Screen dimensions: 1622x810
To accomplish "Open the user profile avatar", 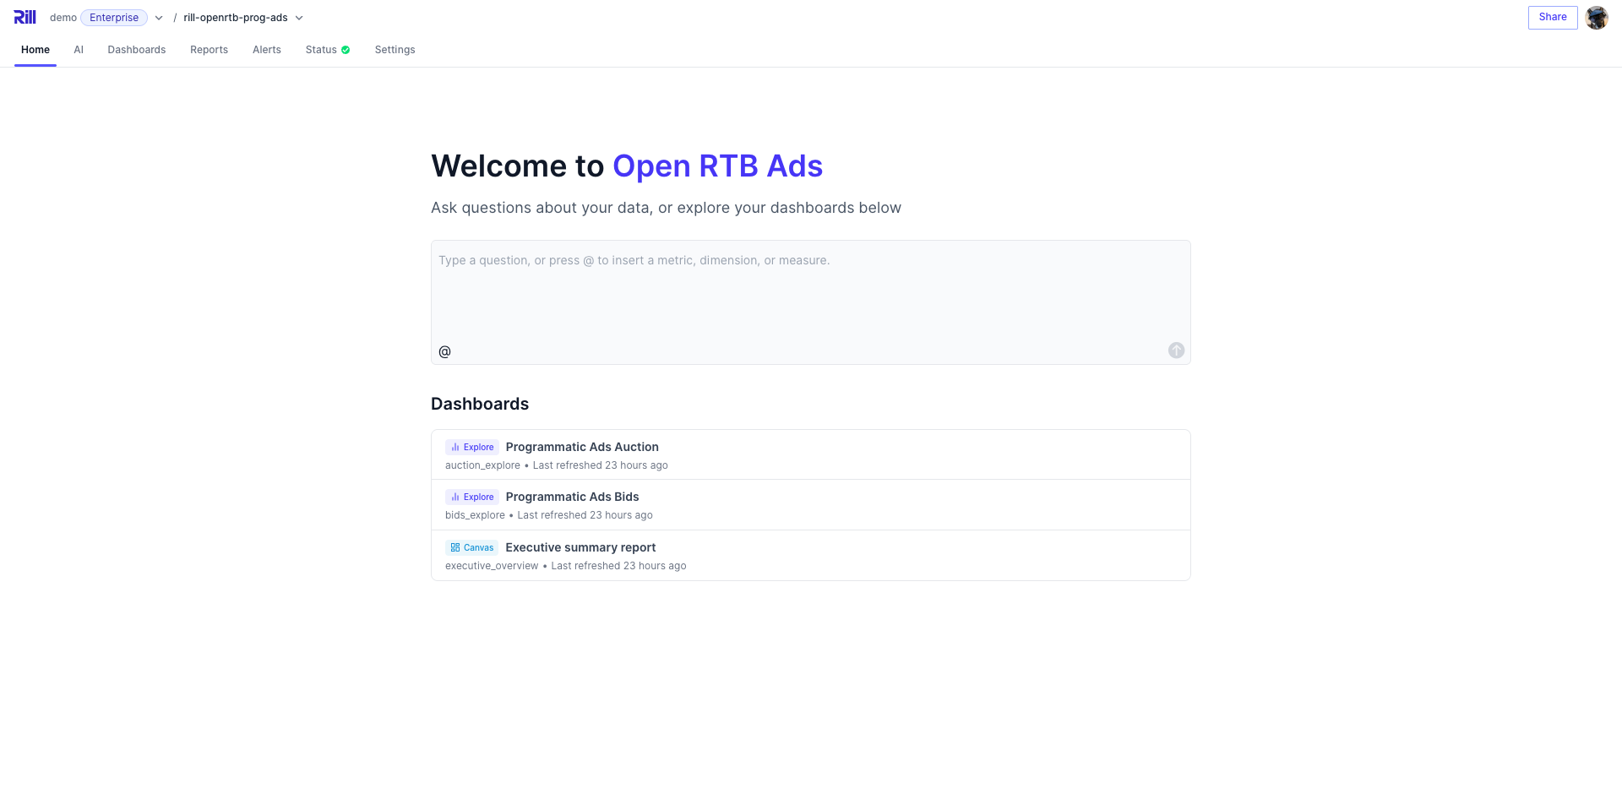I will click(x=1596, y=18).
